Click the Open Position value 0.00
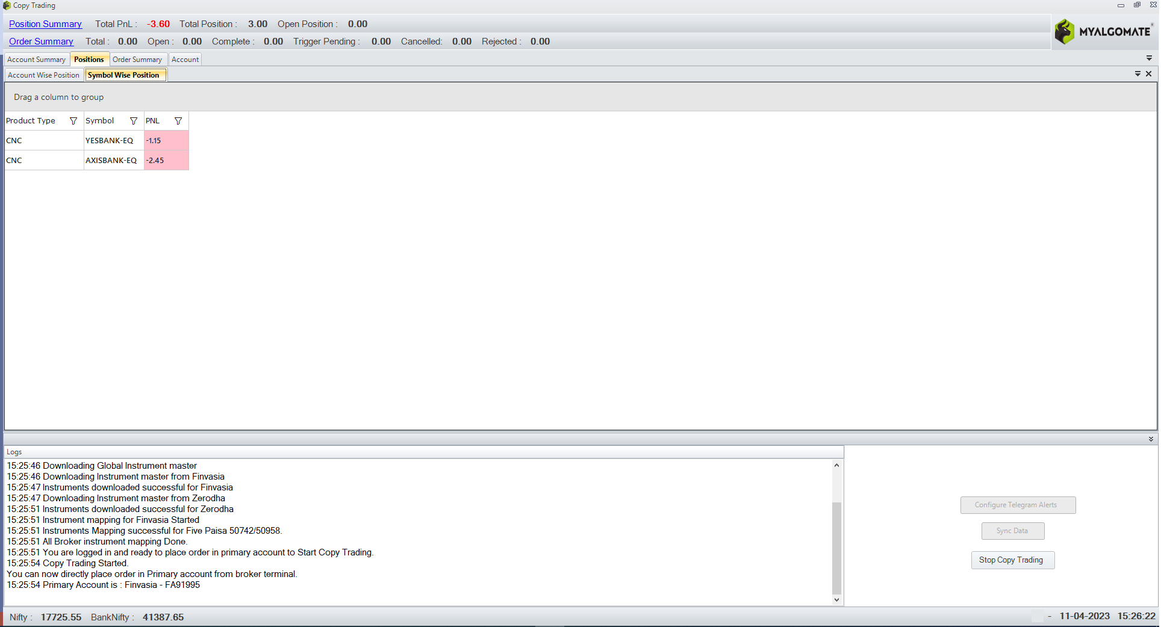Viewport: 1161px width, 627px height. click(358, 24)
